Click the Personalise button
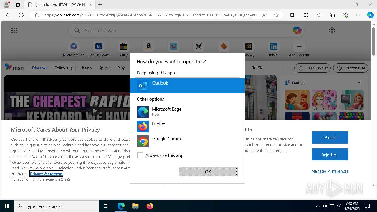 click(x=351, y=68)
